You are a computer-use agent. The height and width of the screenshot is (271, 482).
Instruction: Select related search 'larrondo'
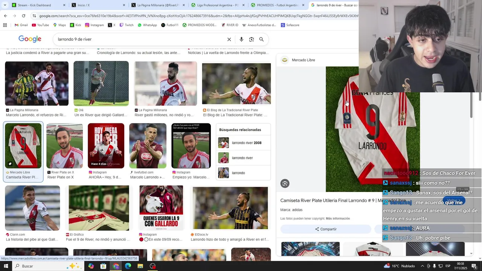pos(243,173)
